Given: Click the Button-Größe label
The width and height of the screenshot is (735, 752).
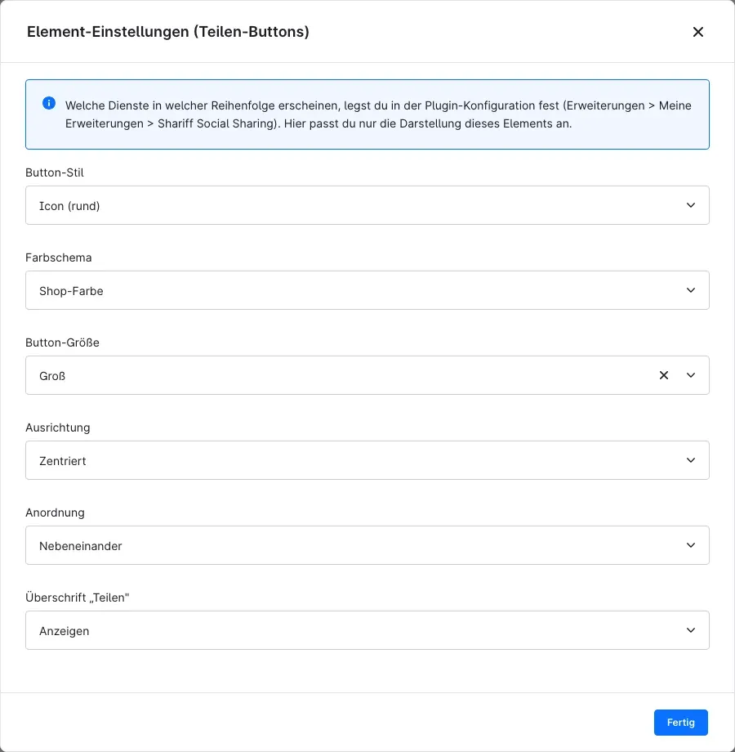Looking at the screenshot, I should point(62,342).
